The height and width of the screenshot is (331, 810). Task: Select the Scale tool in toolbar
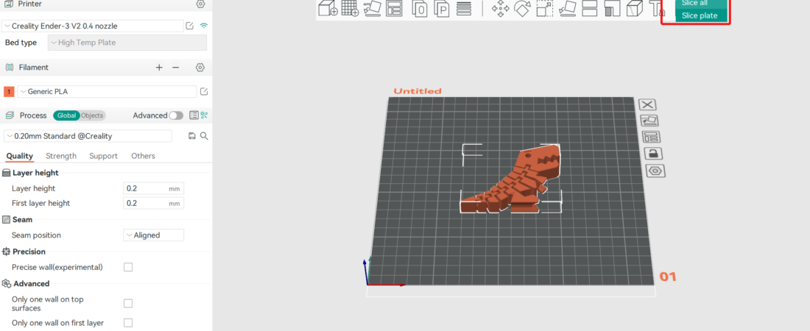pos(544,8)
